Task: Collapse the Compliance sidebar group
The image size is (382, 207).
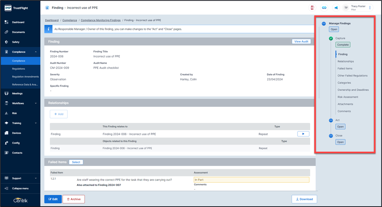Action: (36, 52)
